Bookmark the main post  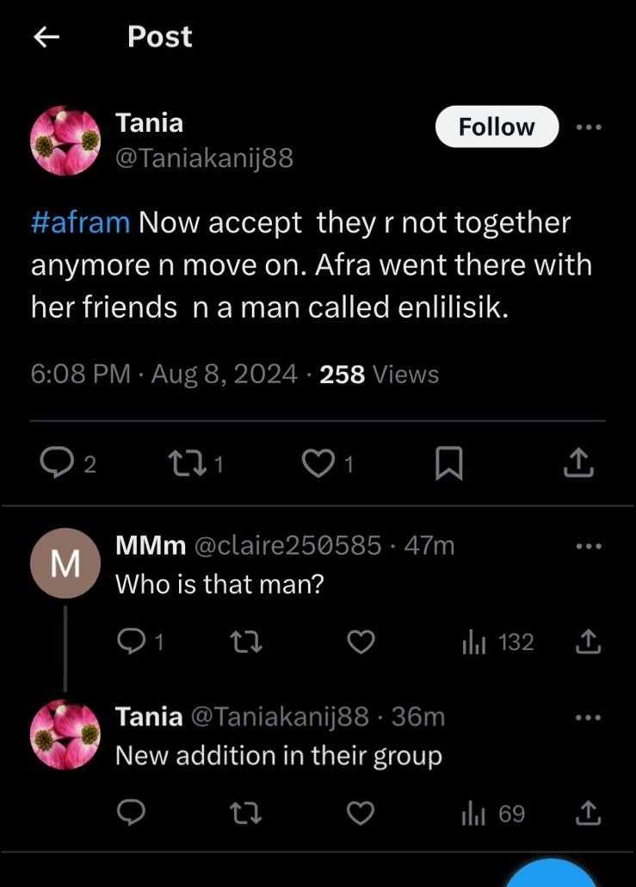click(448, 465)
